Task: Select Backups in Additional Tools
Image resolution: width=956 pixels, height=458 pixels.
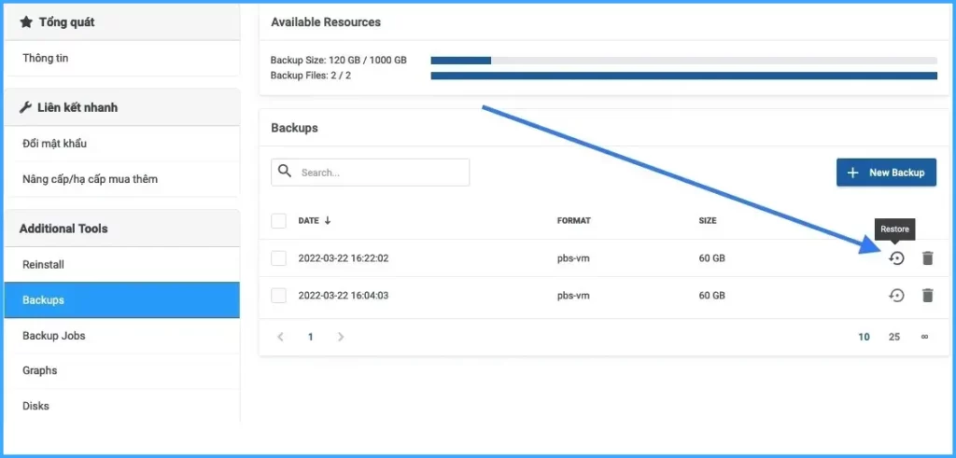Action: coord(122,300)
